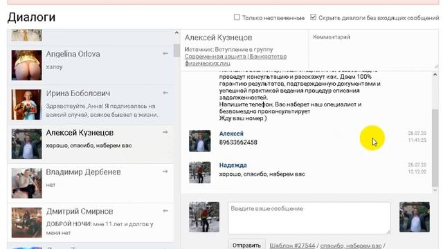Click the dialog list scrollbar thumb

pyautogui.click(x=177, y=50)
